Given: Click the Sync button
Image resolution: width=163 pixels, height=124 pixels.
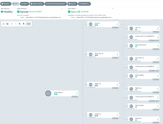Looking at the screenshot, I should (x=24, y=4).
